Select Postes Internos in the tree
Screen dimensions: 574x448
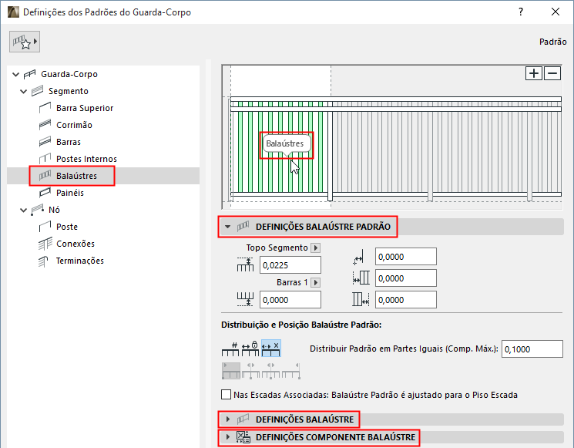point(86,159)
